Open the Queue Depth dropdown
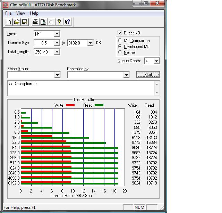The height and width of the screenshot is (213, 222). point(156,61)
